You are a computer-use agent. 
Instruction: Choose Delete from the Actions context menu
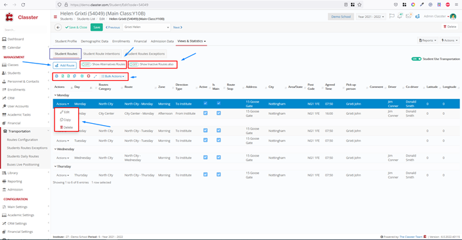pos(66,127)
